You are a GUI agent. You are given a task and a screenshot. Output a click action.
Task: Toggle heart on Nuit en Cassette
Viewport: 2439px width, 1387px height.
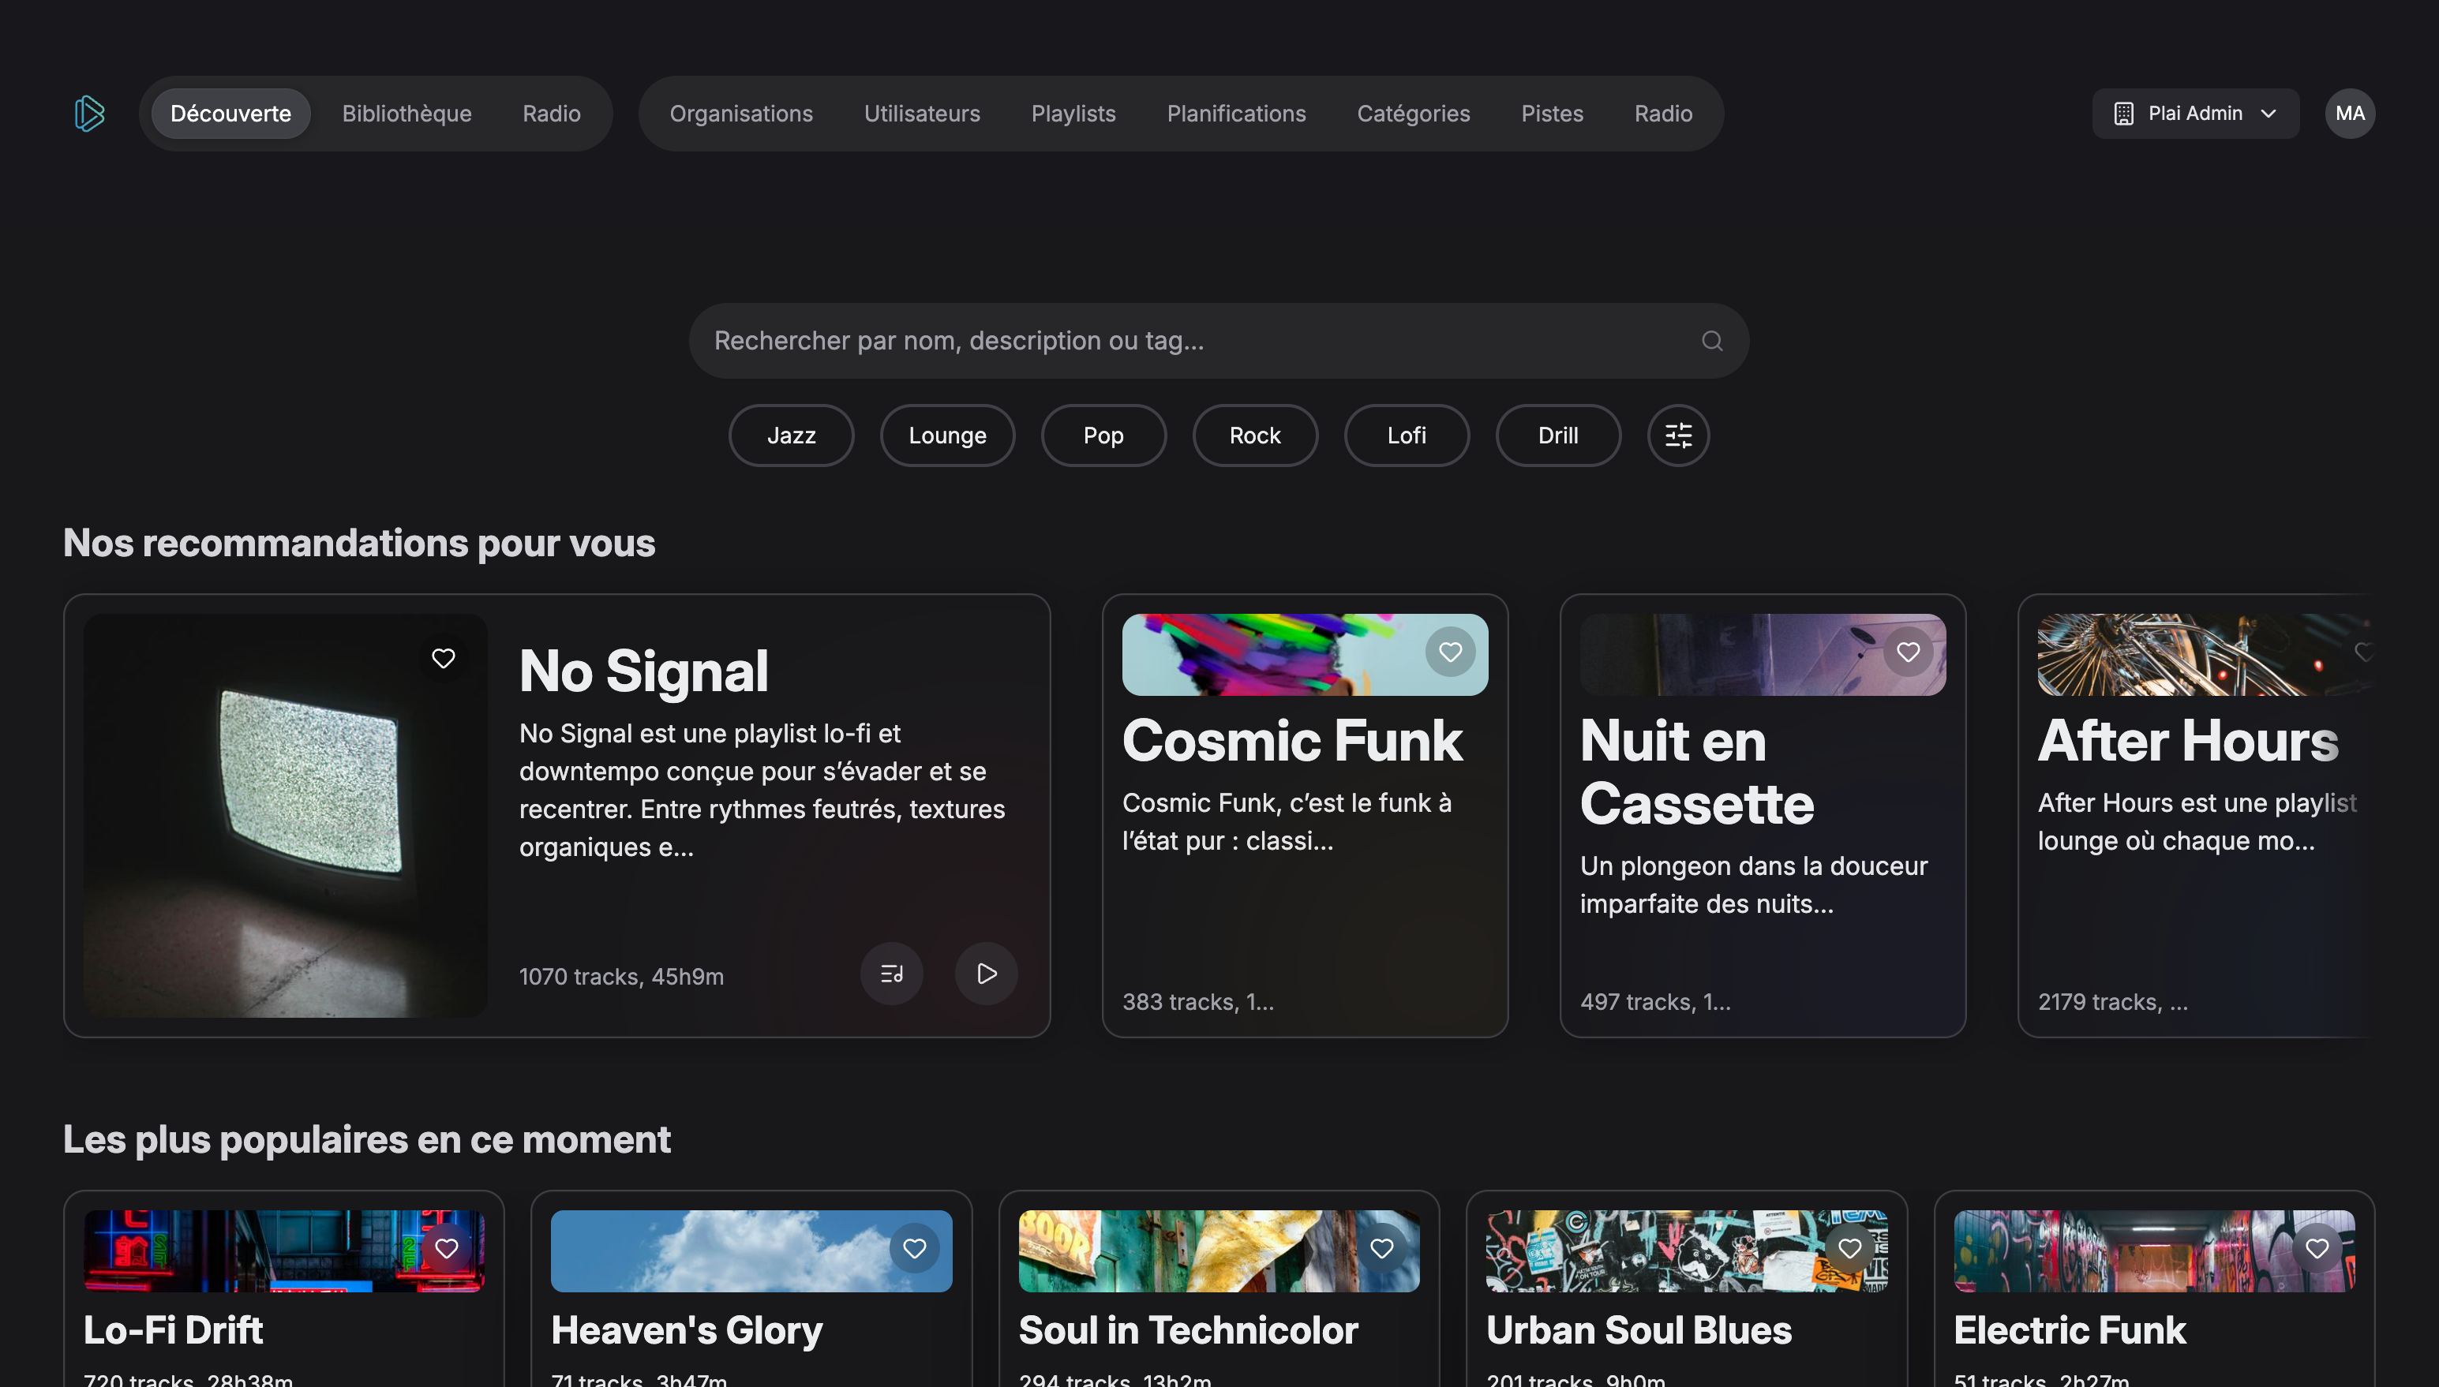tap(1907, 652)
